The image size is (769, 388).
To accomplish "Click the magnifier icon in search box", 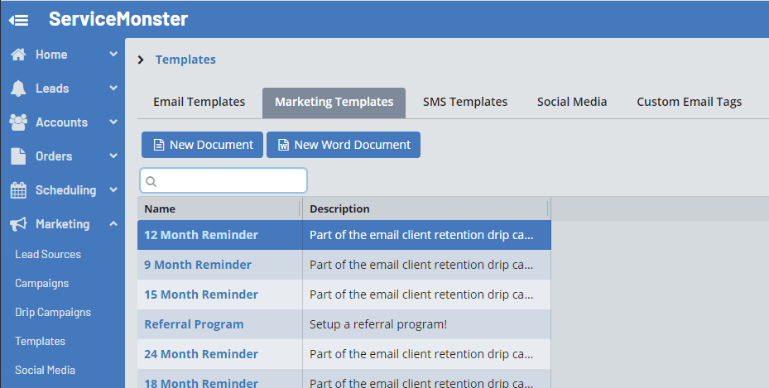I will pyautogui.click(x=151, y=181).
